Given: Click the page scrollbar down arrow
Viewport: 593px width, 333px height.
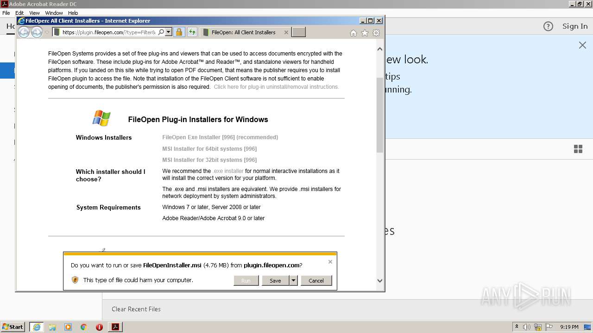Looking at the screenshot, I should pyautogui.click(x=380, y=280).
